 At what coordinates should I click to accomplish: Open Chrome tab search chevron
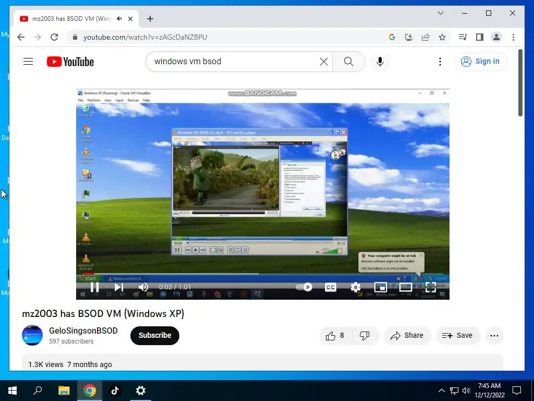click(441, 13)
